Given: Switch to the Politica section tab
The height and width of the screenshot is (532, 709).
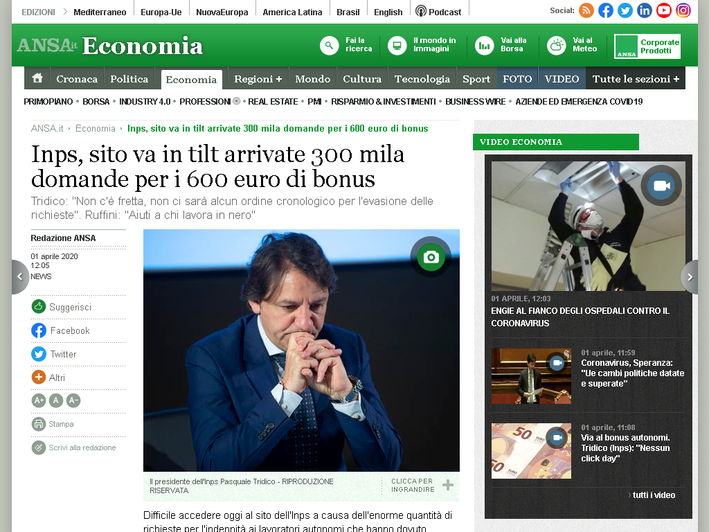Looking at the screenshot, I should [x=129, y=79].
